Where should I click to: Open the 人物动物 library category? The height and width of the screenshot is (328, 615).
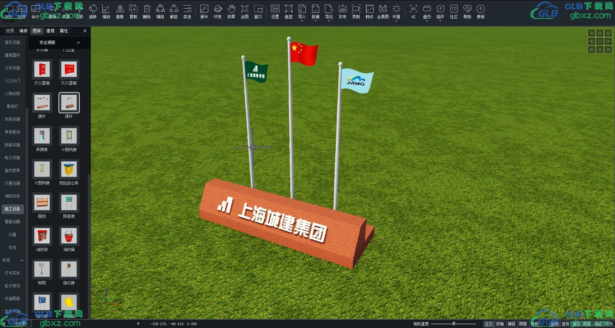point(13,94)
